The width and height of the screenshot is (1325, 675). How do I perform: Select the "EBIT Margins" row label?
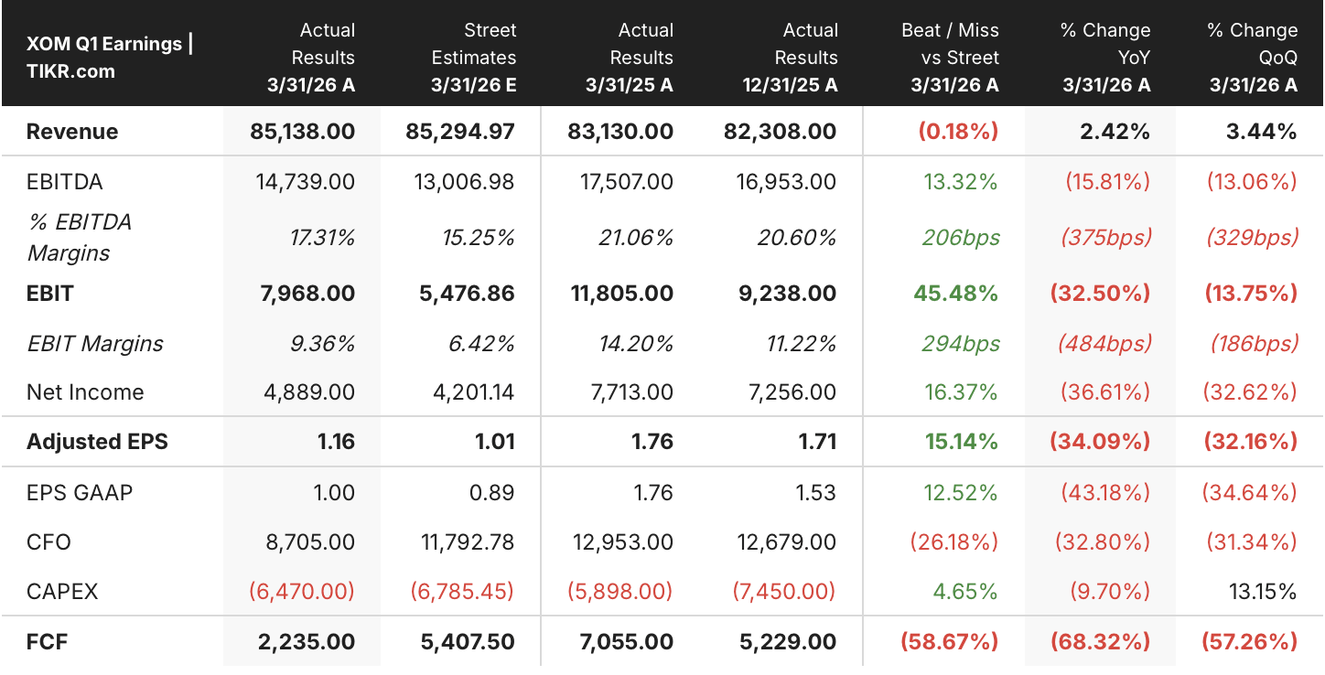point(95,344)
